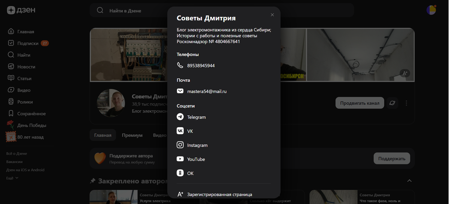The width and height of the screenshot is (449, 204).
Task: Switch to the Видео channel tab
Action: (159, 135)
